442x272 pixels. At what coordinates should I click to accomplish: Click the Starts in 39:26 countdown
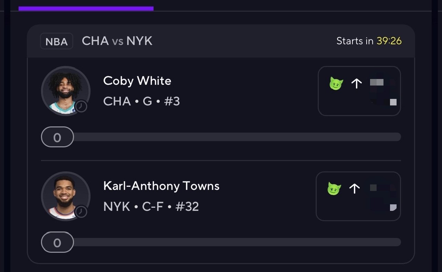tap(369, 41)
